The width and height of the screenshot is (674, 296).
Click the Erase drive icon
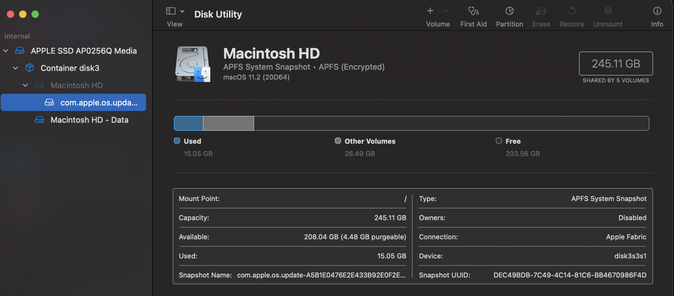(x=541, y=11)
